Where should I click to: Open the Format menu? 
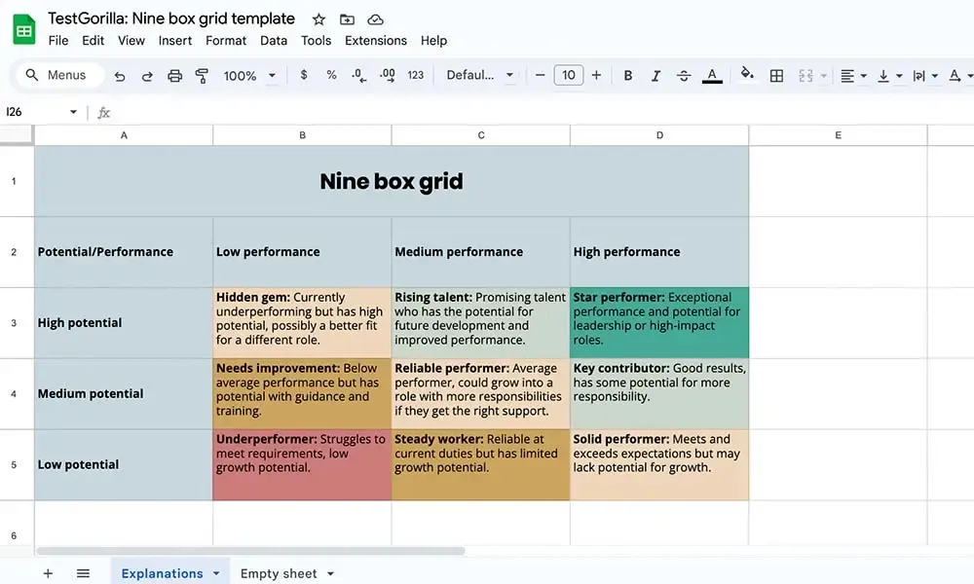(226, 40)
